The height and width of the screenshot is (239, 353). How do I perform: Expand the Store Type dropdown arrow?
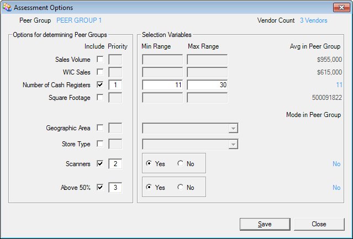[x=233, y=144]
